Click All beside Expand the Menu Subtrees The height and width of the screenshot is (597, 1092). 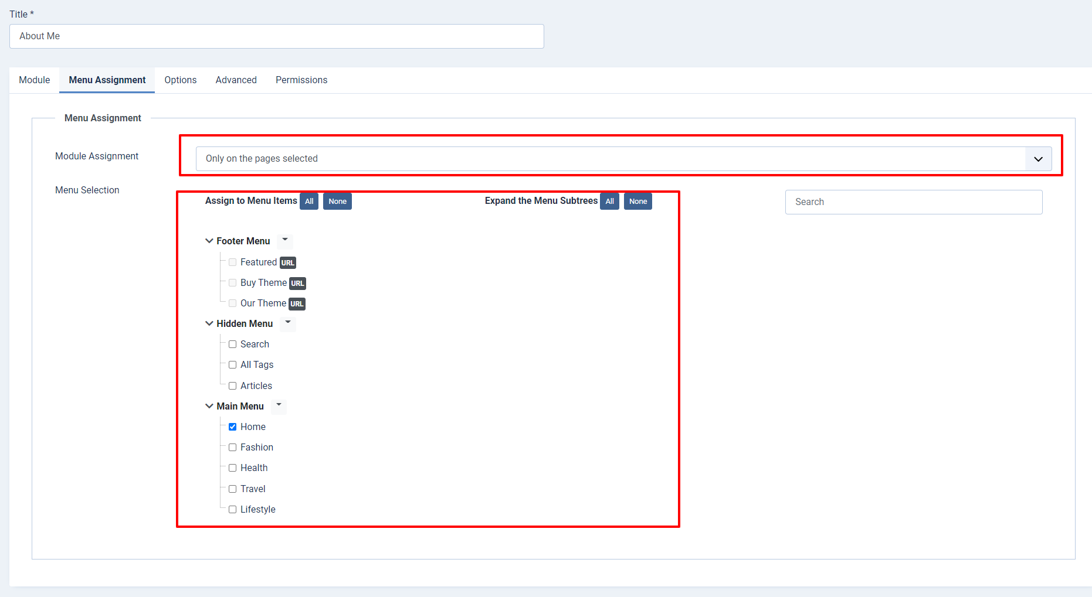coord(609,202)
